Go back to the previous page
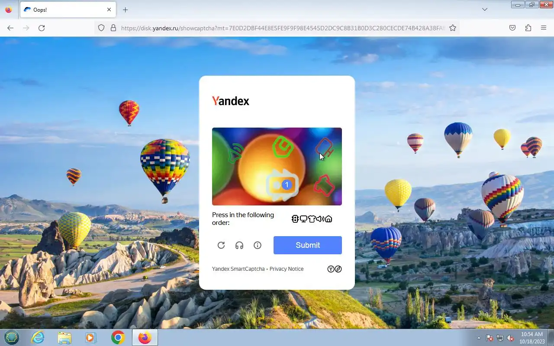Screen dimensions: 554x346 point(10,28)
